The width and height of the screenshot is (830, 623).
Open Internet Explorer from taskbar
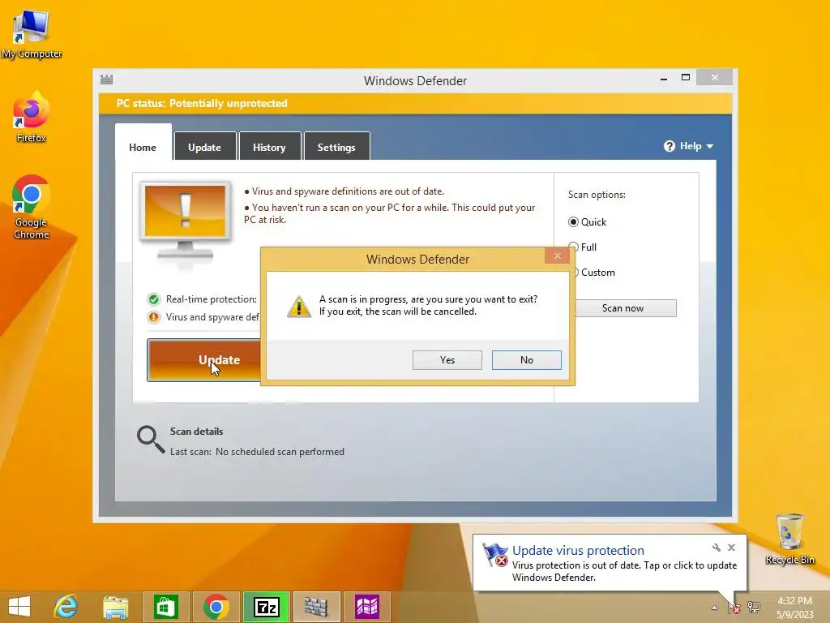[66, 607]
